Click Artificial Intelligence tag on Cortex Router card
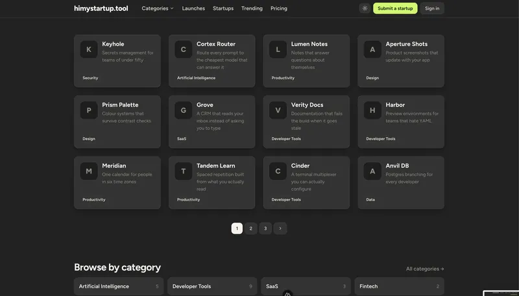The width and height of the screenshot is (519, 296). coord(197,78)
